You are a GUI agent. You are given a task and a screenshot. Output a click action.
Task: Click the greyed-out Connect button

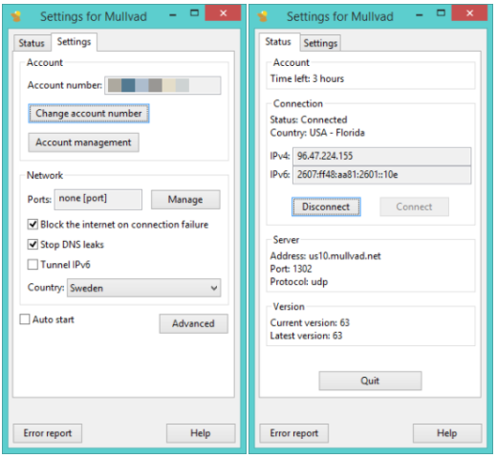click(414, 207)
